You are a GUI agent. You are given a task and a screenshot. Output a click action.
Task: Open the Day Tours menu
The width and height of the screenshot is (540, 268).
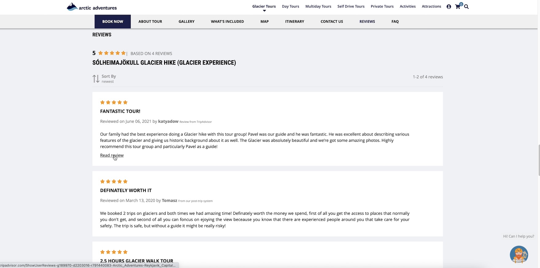tap(290, 6)
